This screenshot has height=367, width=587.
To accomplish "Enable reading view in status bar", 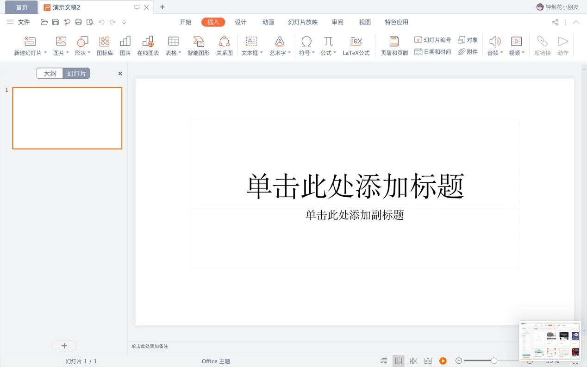I will pos(428,361).
